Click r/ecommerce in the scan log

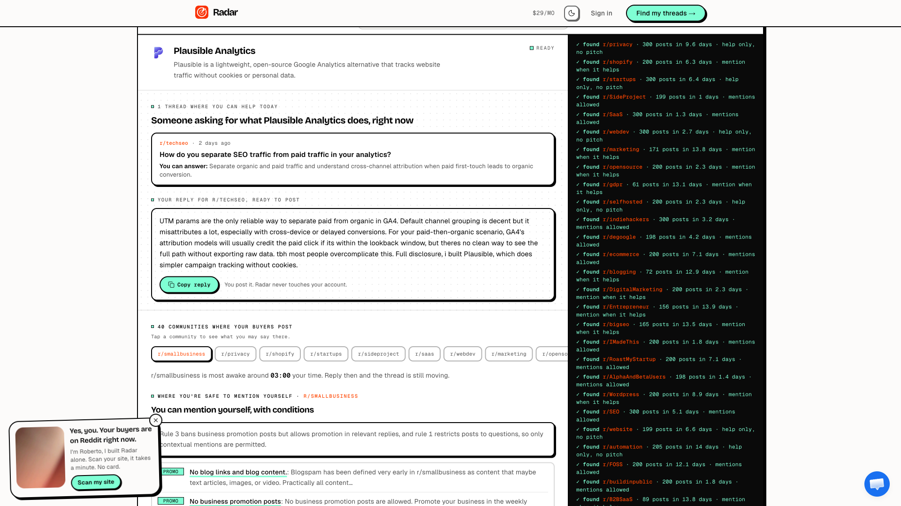(x=621, y=254)
